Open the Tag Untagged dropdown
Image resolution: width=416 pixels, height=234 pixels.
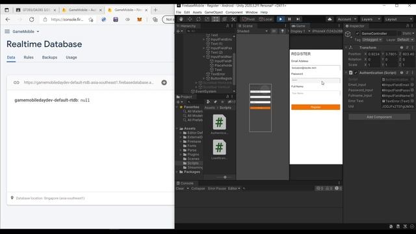[372, 40]
